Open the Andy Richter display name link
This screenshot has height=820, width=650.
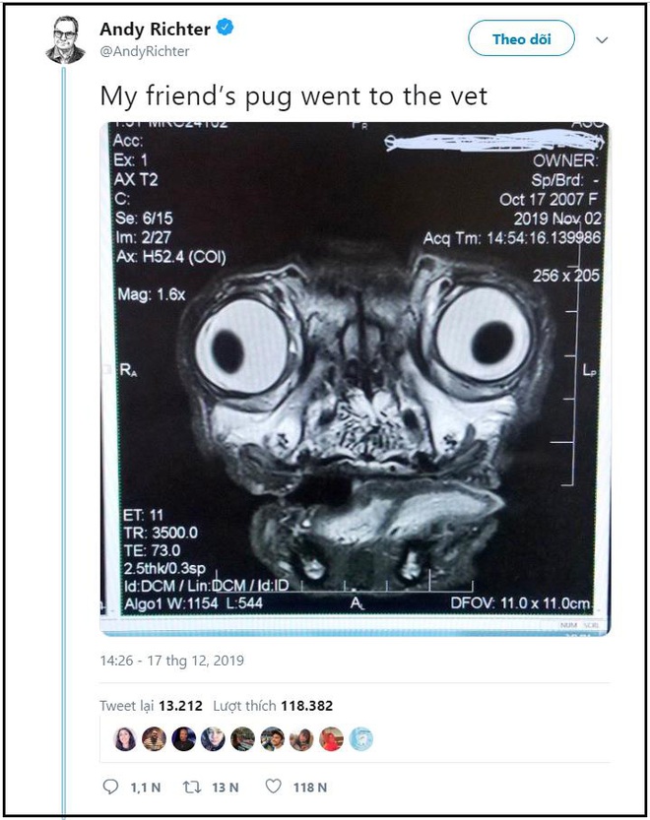(155, 29)
